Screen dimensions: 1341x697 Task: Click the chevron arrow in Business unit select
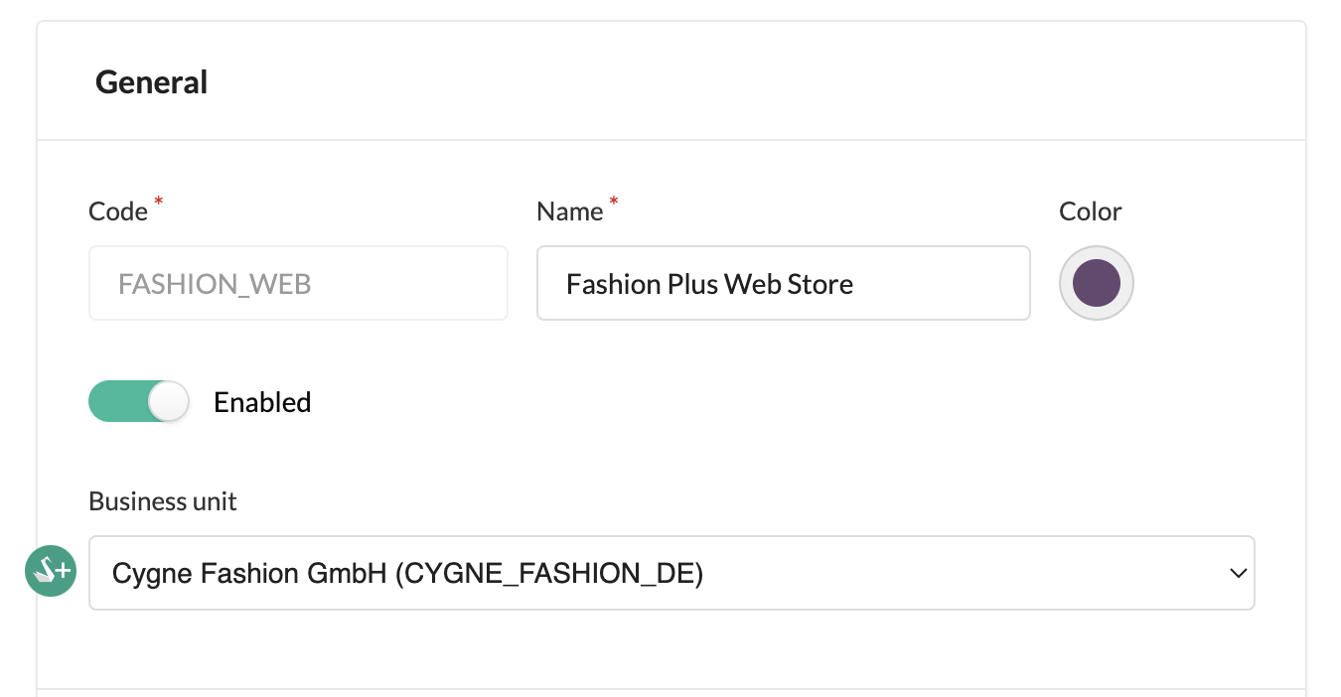(x=1238, y=573)
